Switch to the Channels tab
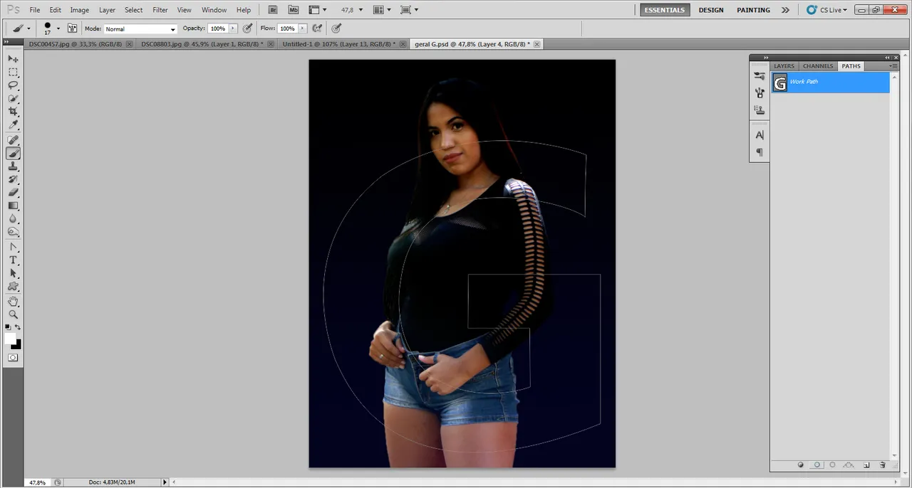 point(817,66)
